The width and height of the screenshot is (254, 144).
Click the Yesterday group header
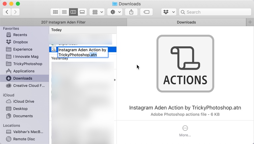coord(60,58)
